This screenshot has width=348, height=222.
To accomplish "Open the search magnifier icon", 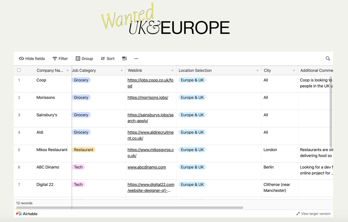I will 328,58.
